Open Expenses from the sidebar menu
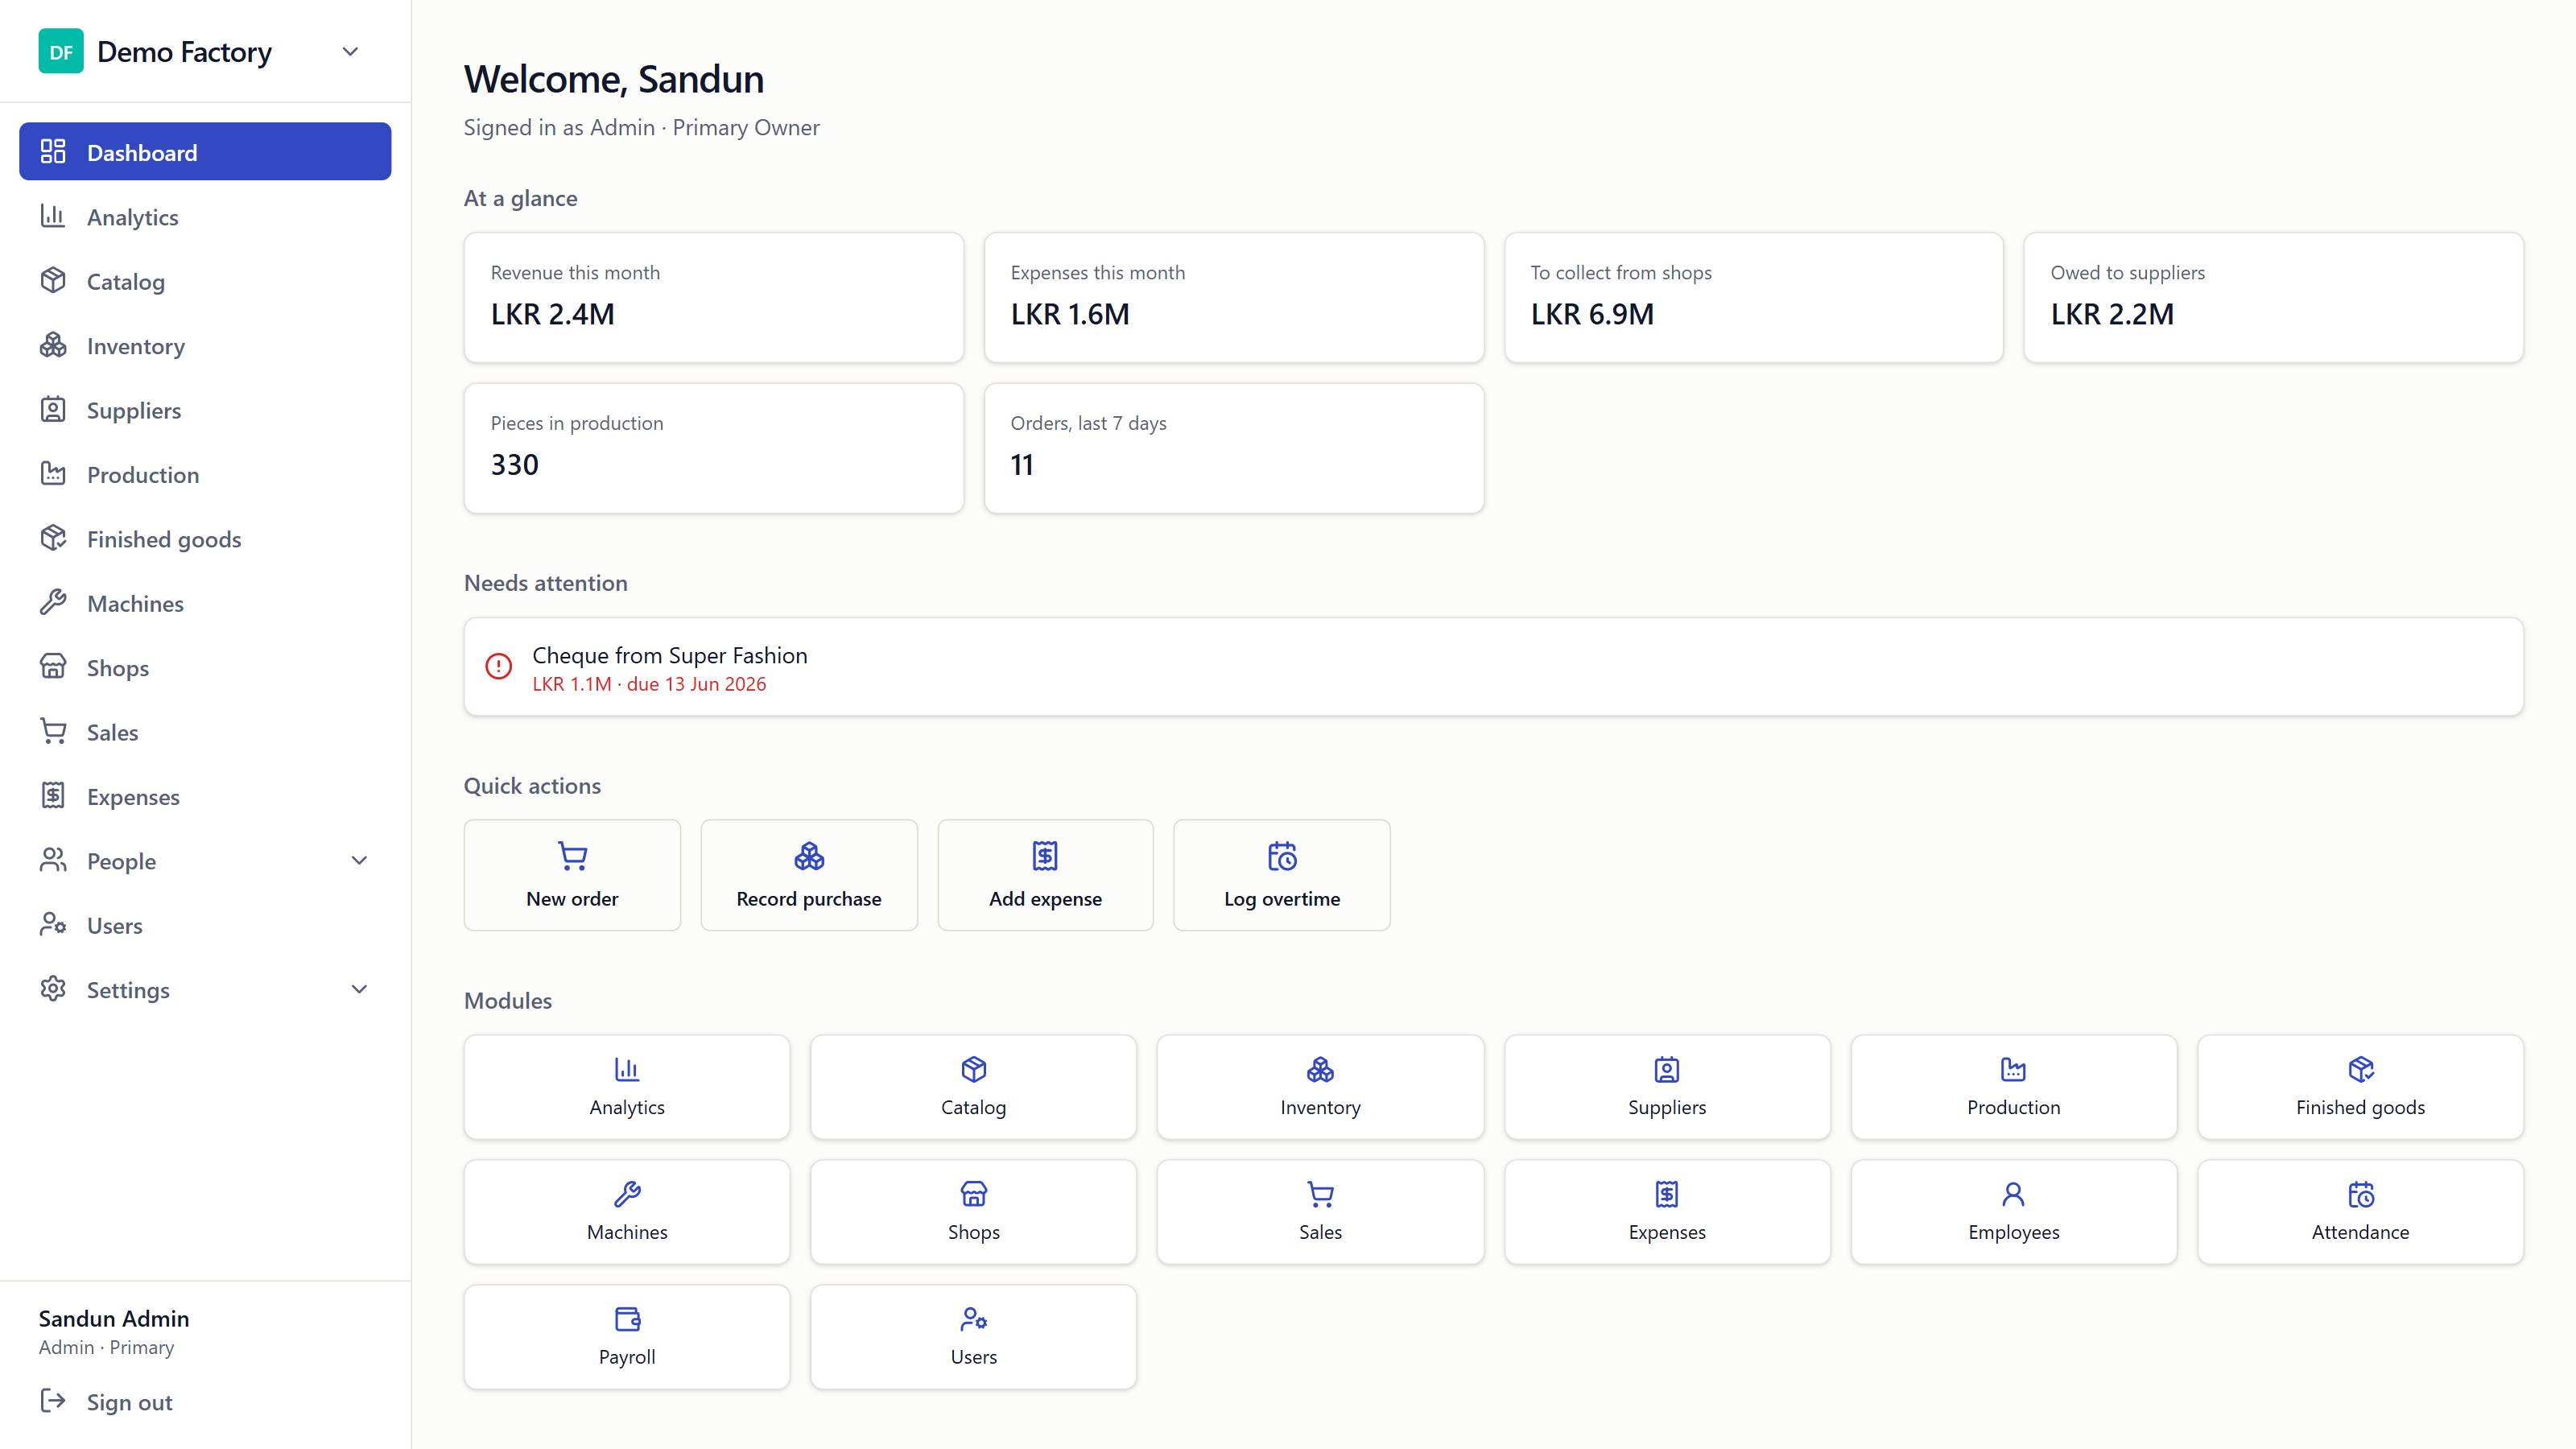The width and height of the screenshot is (2576, 1449). pyautogui.click(x=205, y=796)
